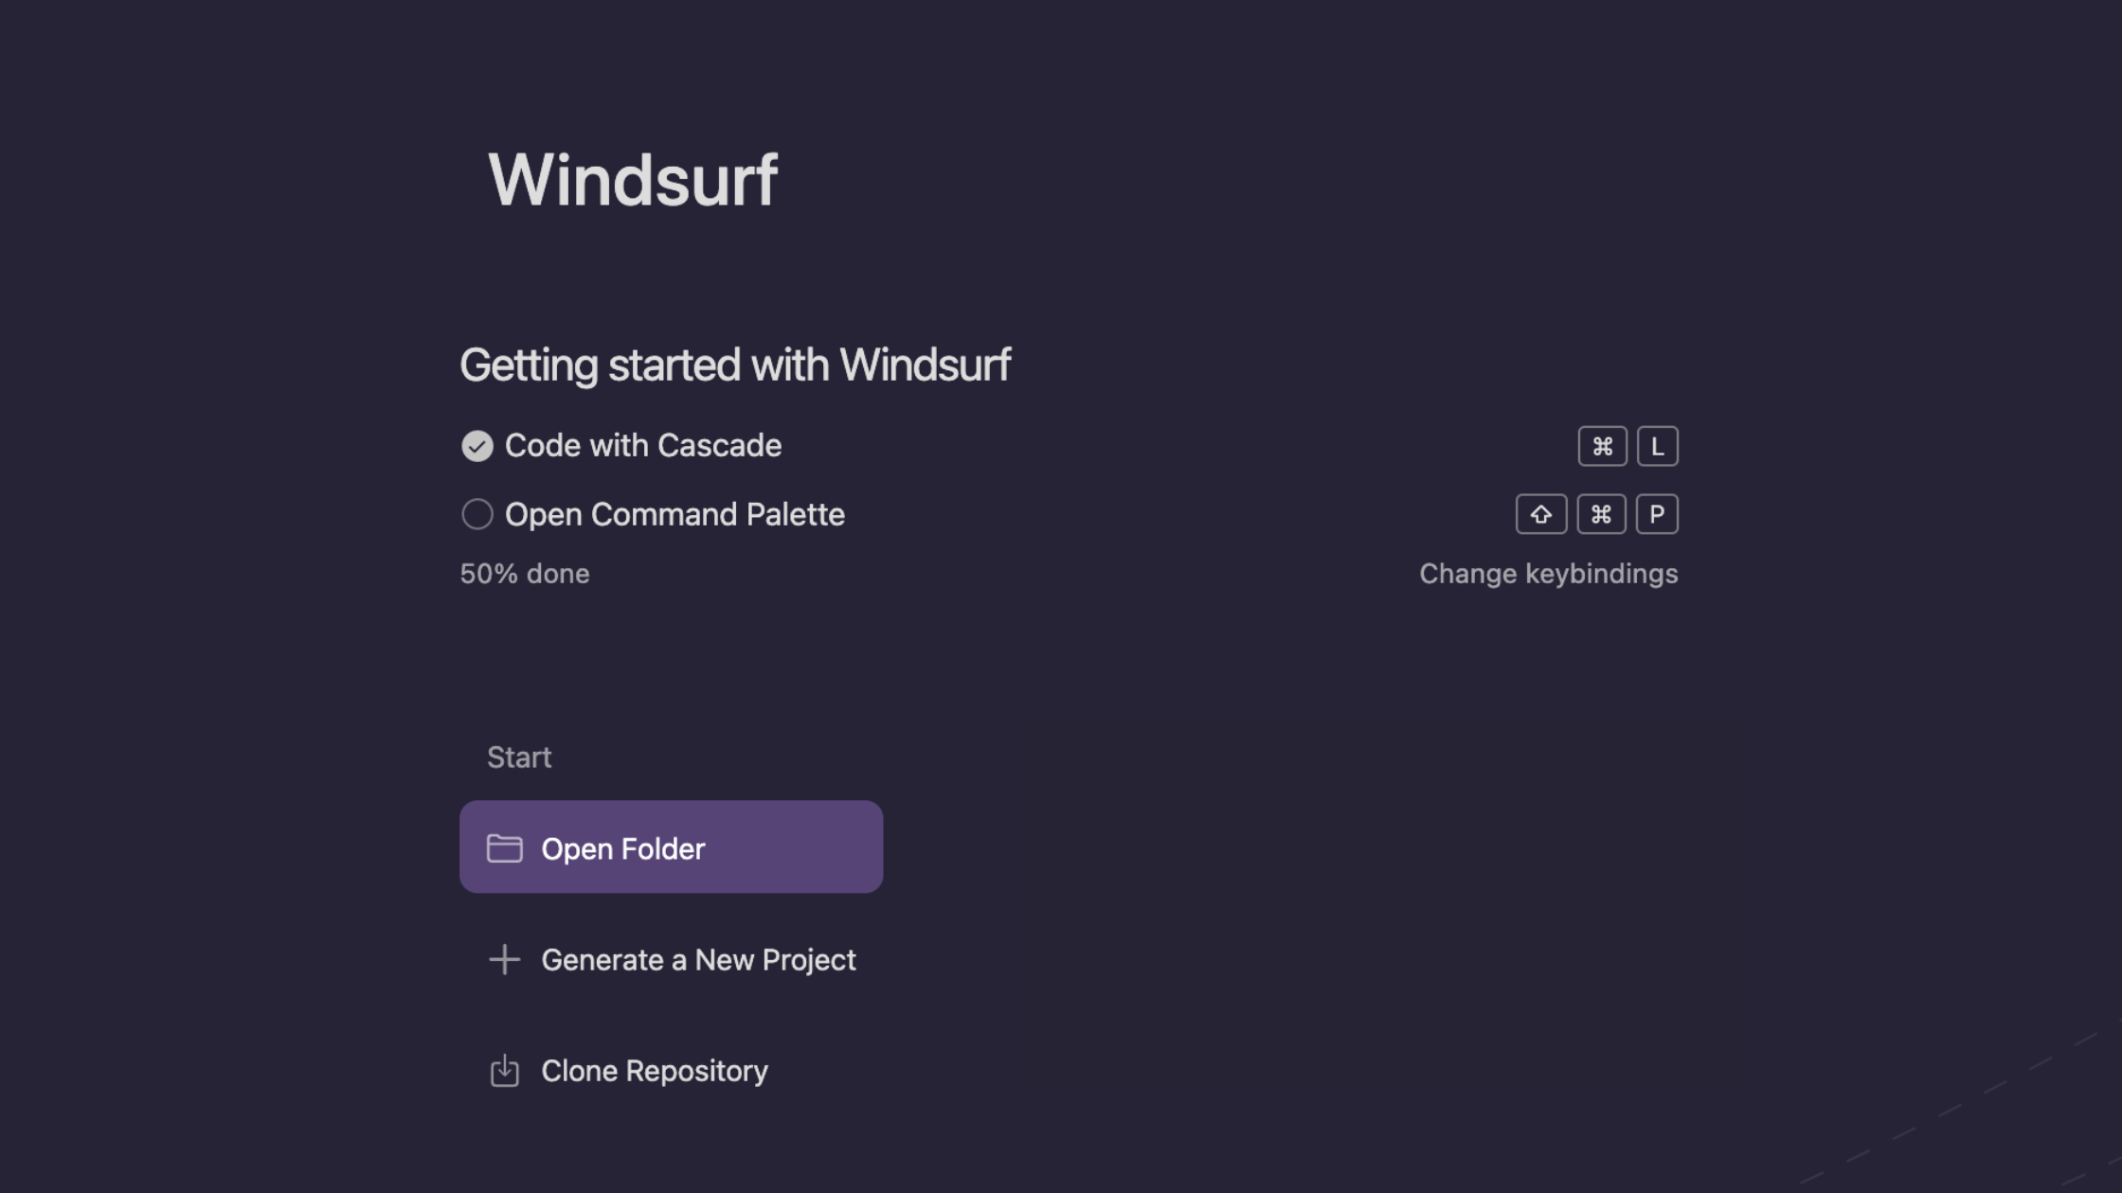
Task: Click the L key badge for Cascade shortcut
Action: click(1658, 445)
